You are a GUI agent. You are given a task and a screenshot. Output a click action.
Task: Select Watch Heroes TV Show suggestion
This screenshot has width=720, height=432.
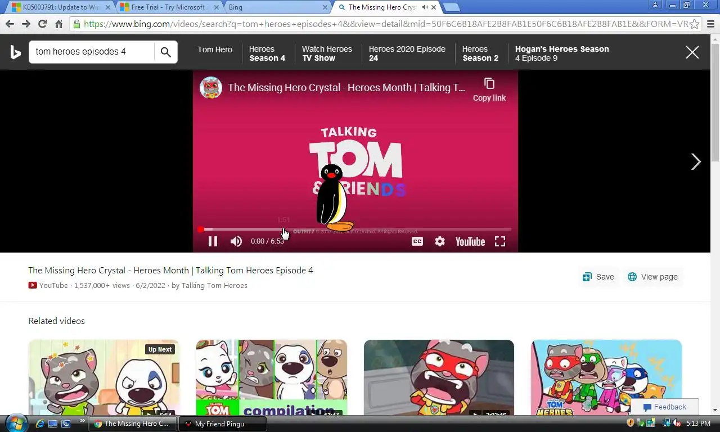click(327, 53)
